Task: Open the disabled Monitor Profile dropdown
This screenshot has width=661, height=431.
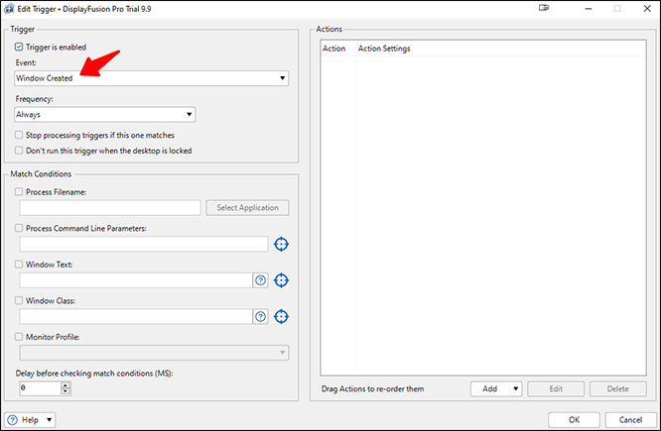Action: [x=154, y=353]
